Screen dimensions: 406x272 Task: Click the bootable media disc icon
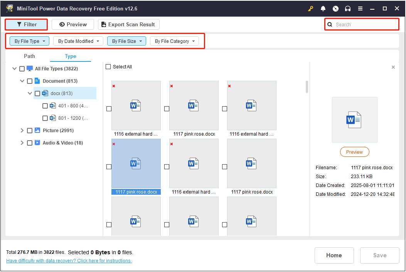(335, 8)
